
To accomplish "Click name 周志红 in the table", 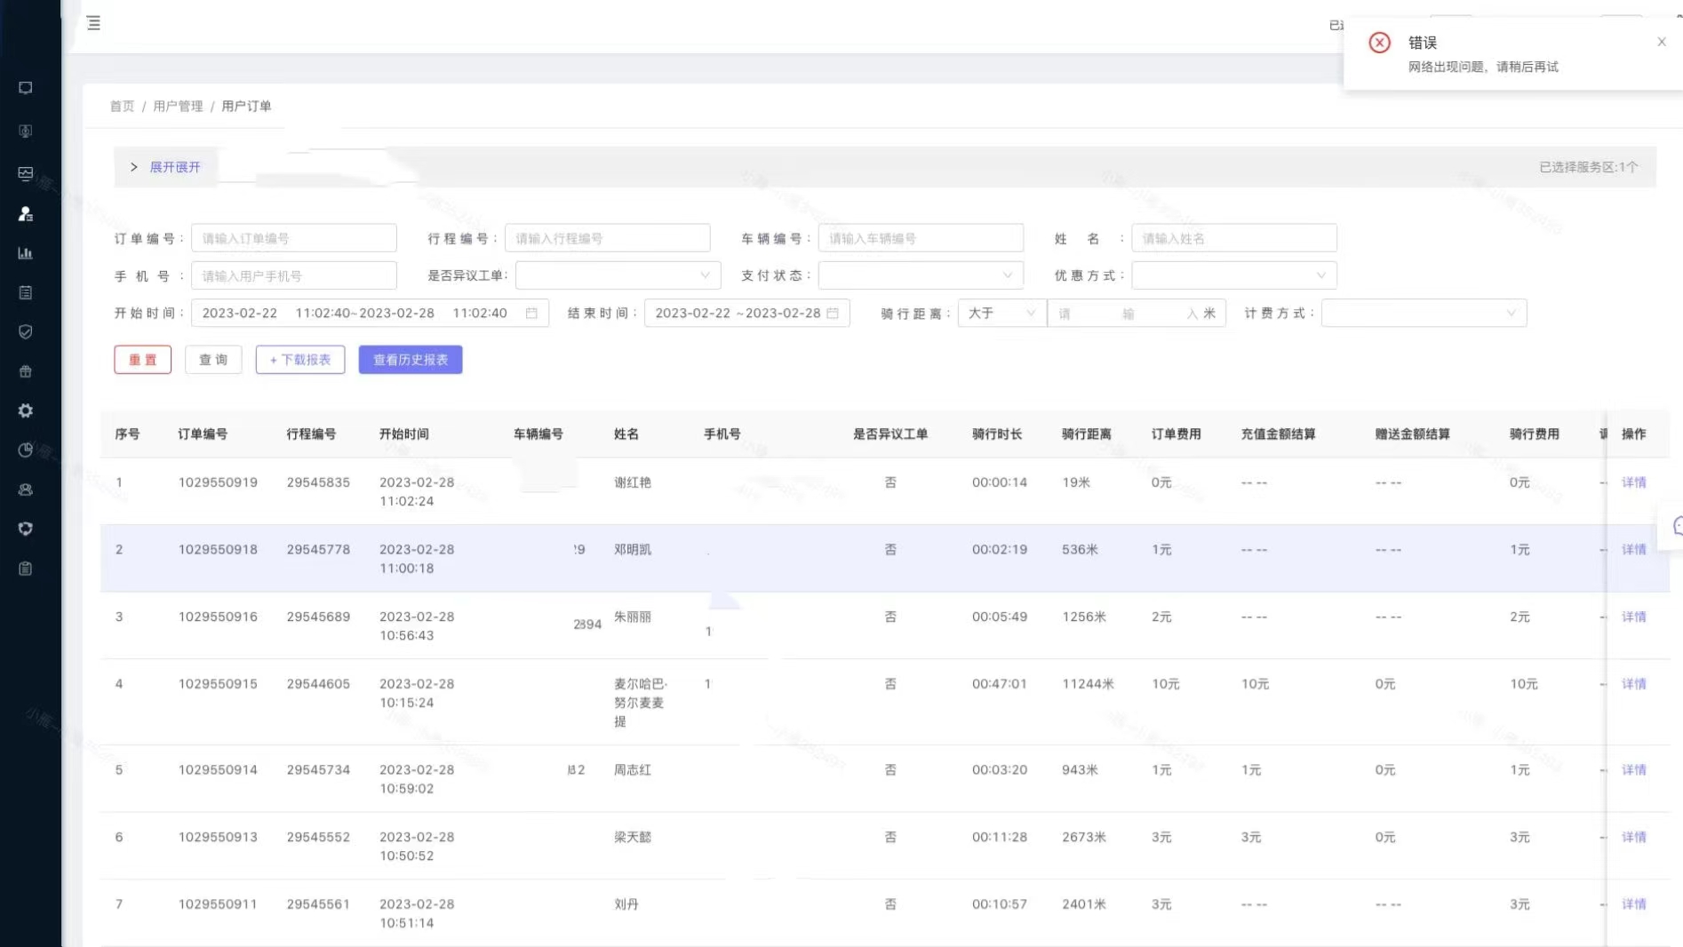I will [x=633, y=770].
